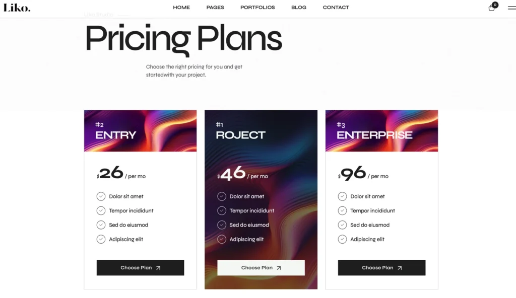
Task: Click the Enterprise plan header image
Action: tap(381, 131)
